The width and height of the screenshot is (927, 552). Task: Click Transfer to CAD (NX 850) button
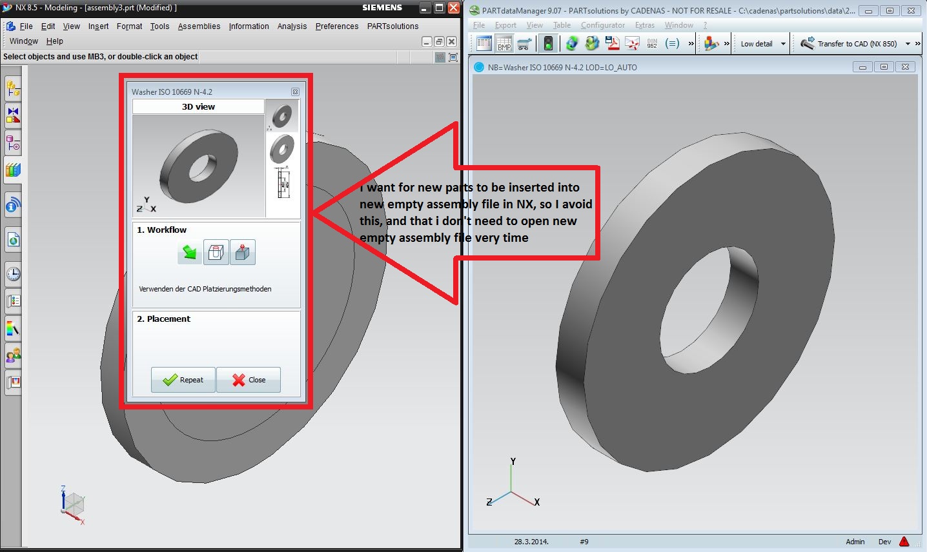[x=848, y=44]
